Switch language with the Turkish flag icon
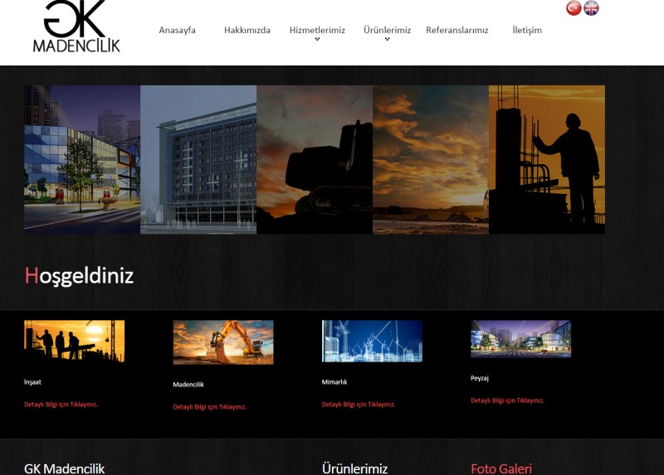Viewport: 664px width, 475px height. [x=574, y=8]
